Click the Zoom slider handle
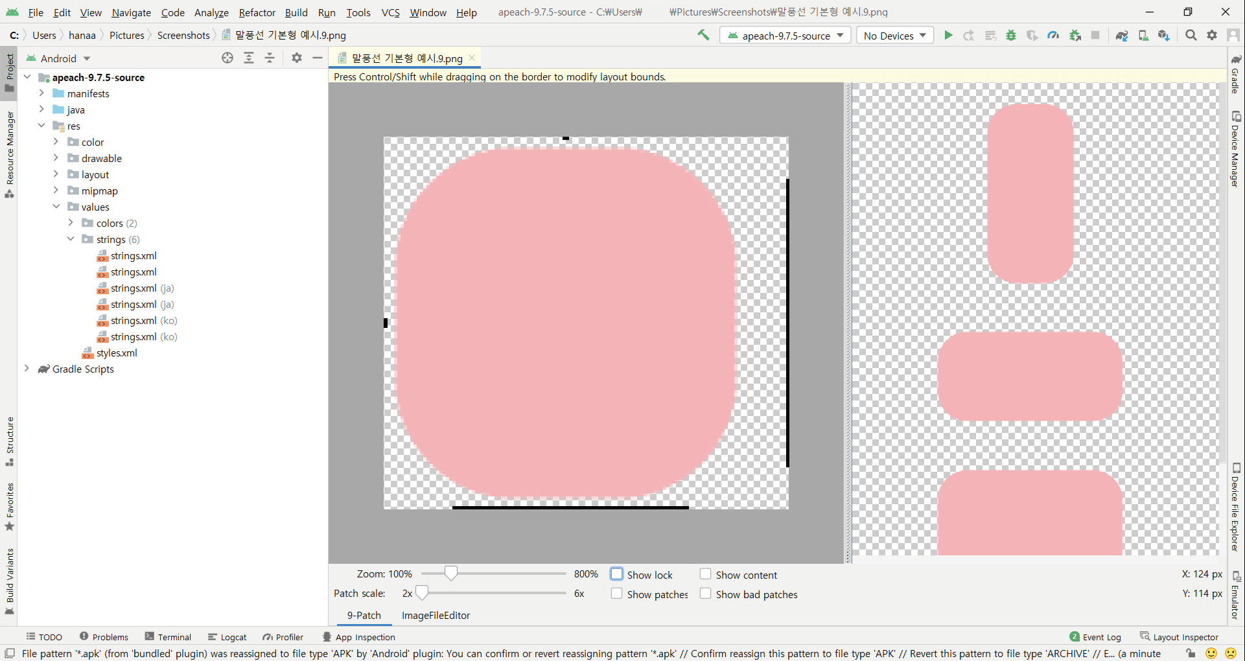 point(451,574)
